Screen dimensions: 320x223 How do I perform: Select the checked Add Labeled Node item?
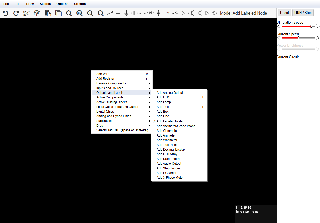tap(169, 121)
